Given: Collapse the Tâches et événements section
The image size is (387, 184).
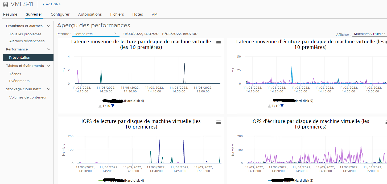Looking at the screenshot, I should point(49,66).
